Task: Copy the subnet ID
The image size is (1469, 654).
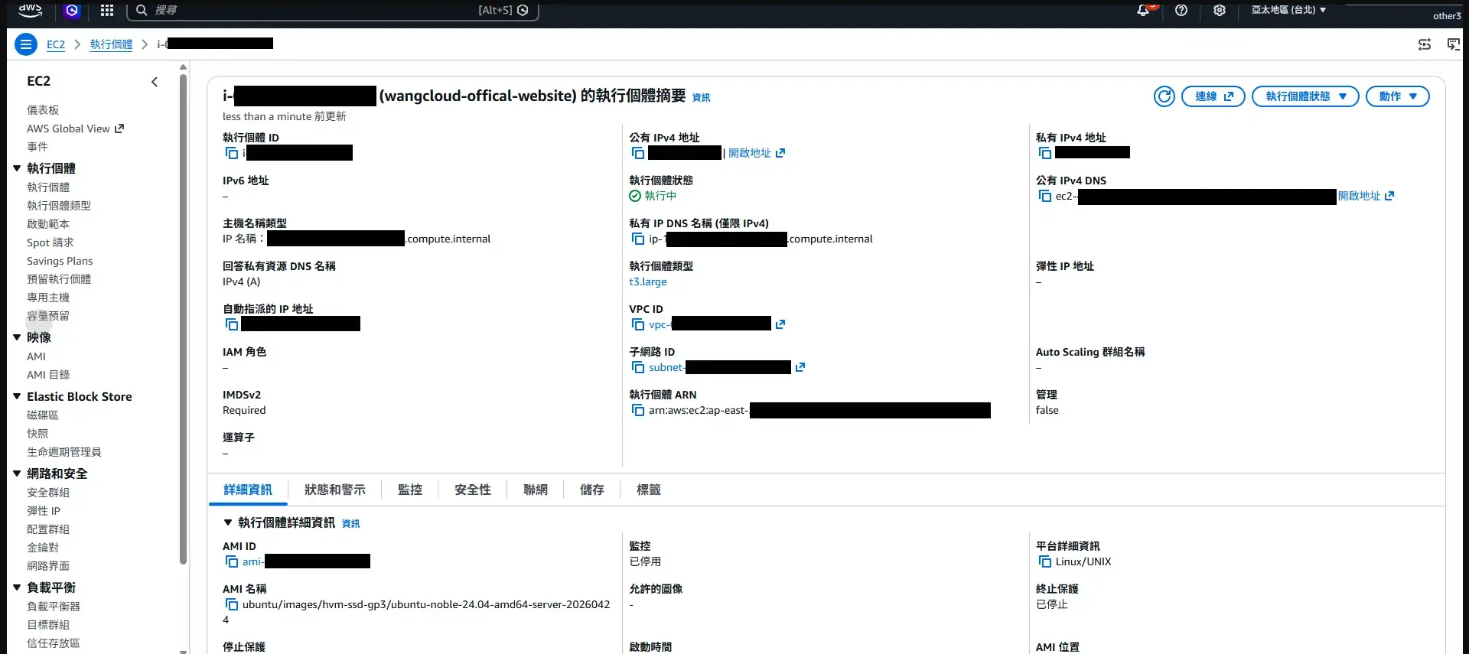Action: pyautogui.click(x=638, y=367)
